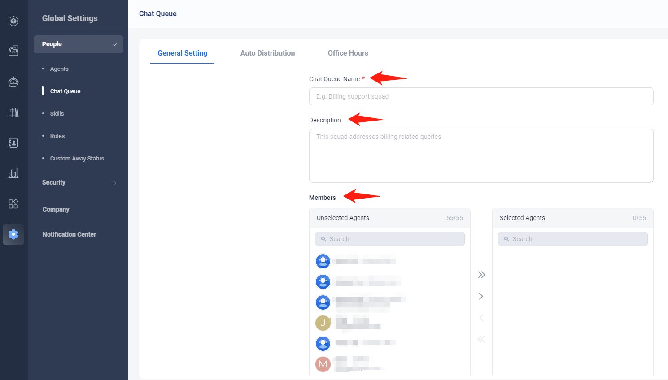Click single right arrow to move agent

click(x=481, y=296)
